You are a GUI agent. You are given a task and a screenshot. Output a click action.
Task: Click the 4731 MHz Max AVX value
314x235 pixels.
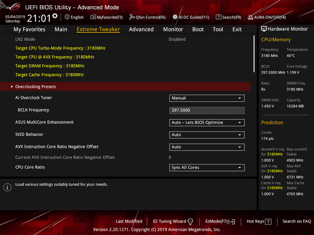tap(295, 177)
